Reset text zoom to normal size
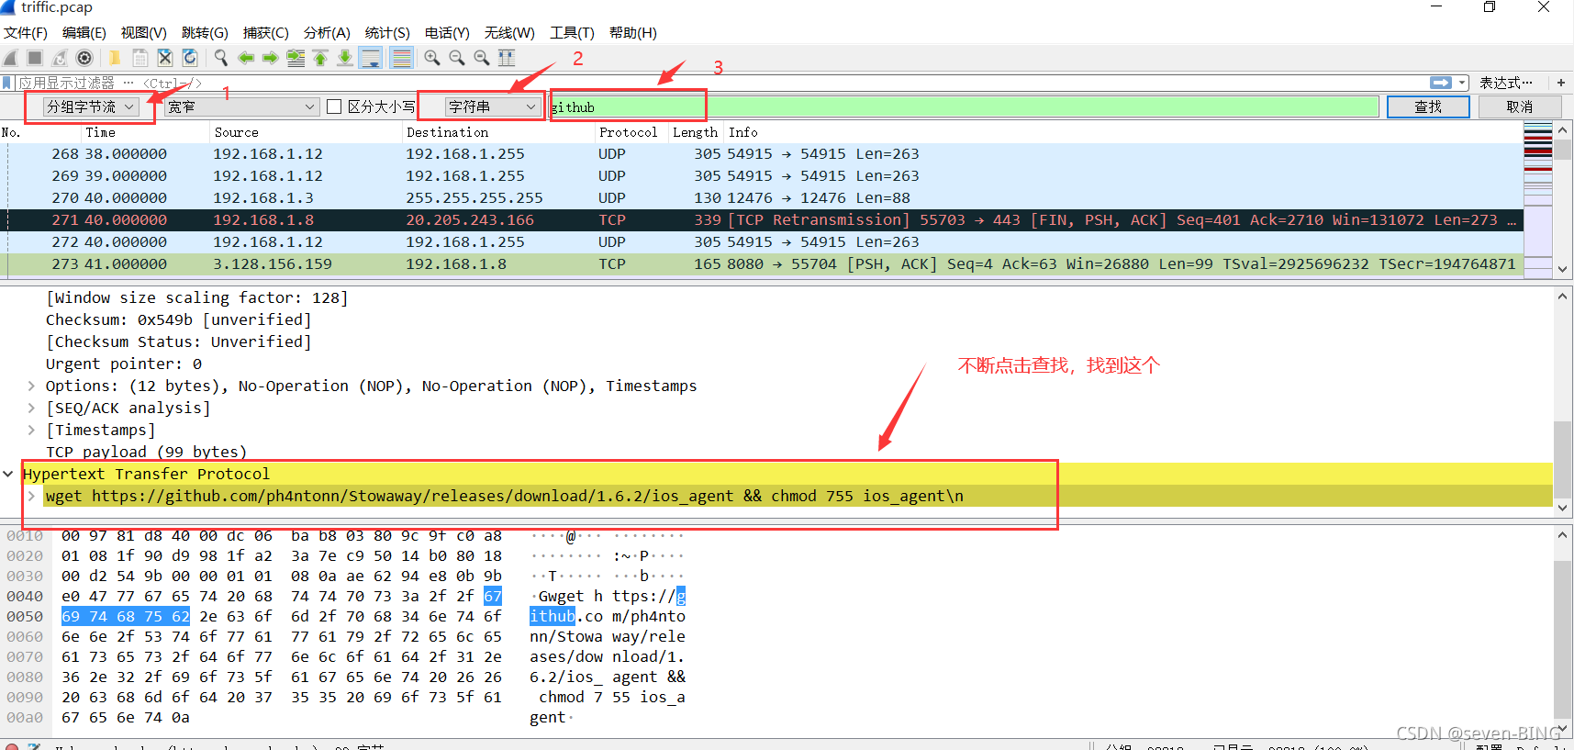This screenshot has height=750, width=1574. [x=482, y=58]
